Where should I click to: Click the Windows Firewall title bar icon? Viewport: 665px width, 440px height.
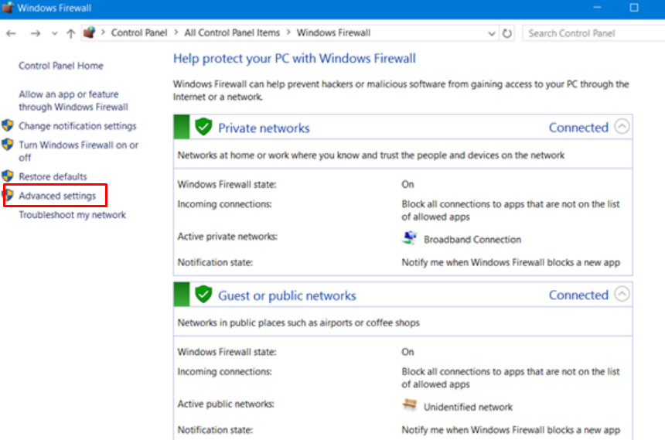8,8
